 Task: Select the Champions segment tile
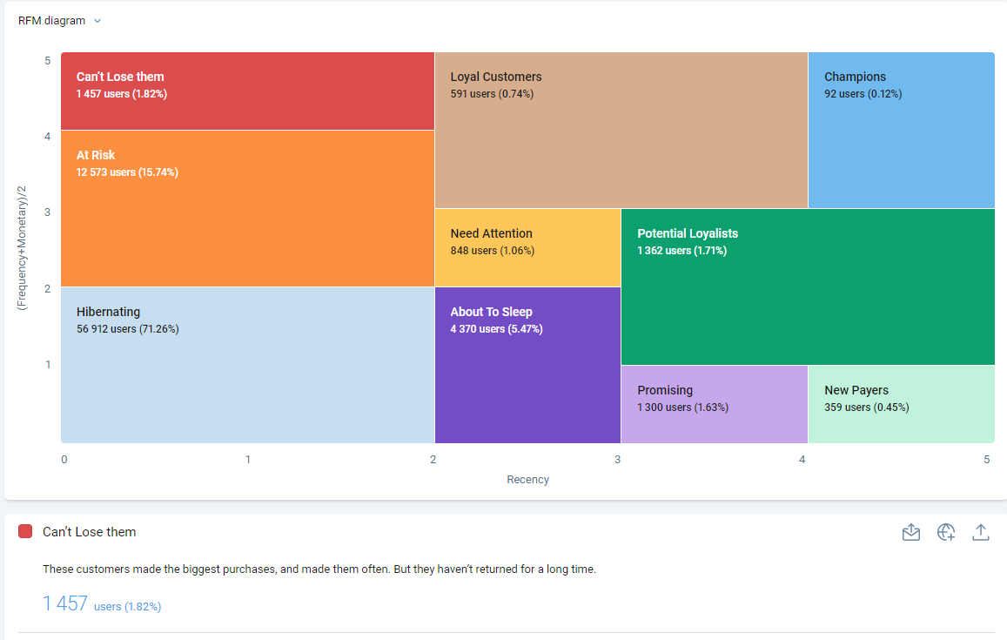click(x=901, y=131)
